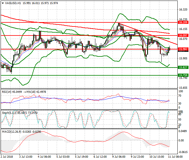Click the 16.070 price scale value

(183, 39)
